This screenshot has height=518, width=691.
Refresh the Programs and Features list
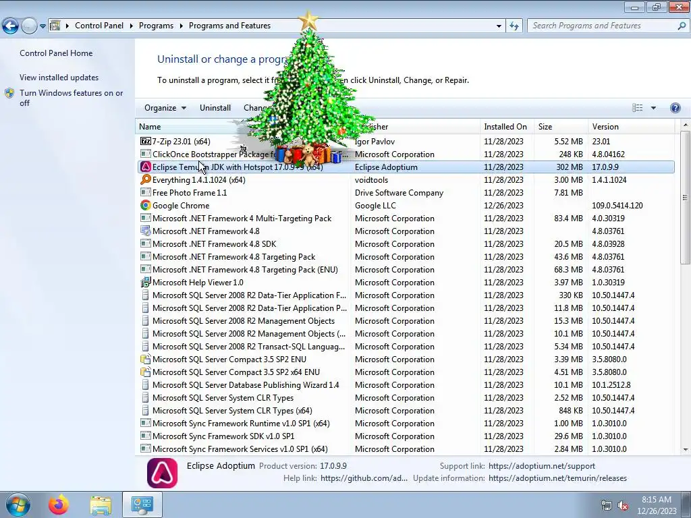[x=514, y=26]
